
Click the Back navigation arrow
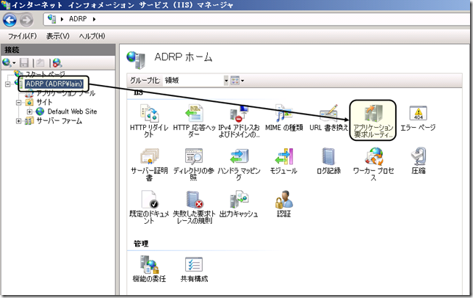[10, 21]
